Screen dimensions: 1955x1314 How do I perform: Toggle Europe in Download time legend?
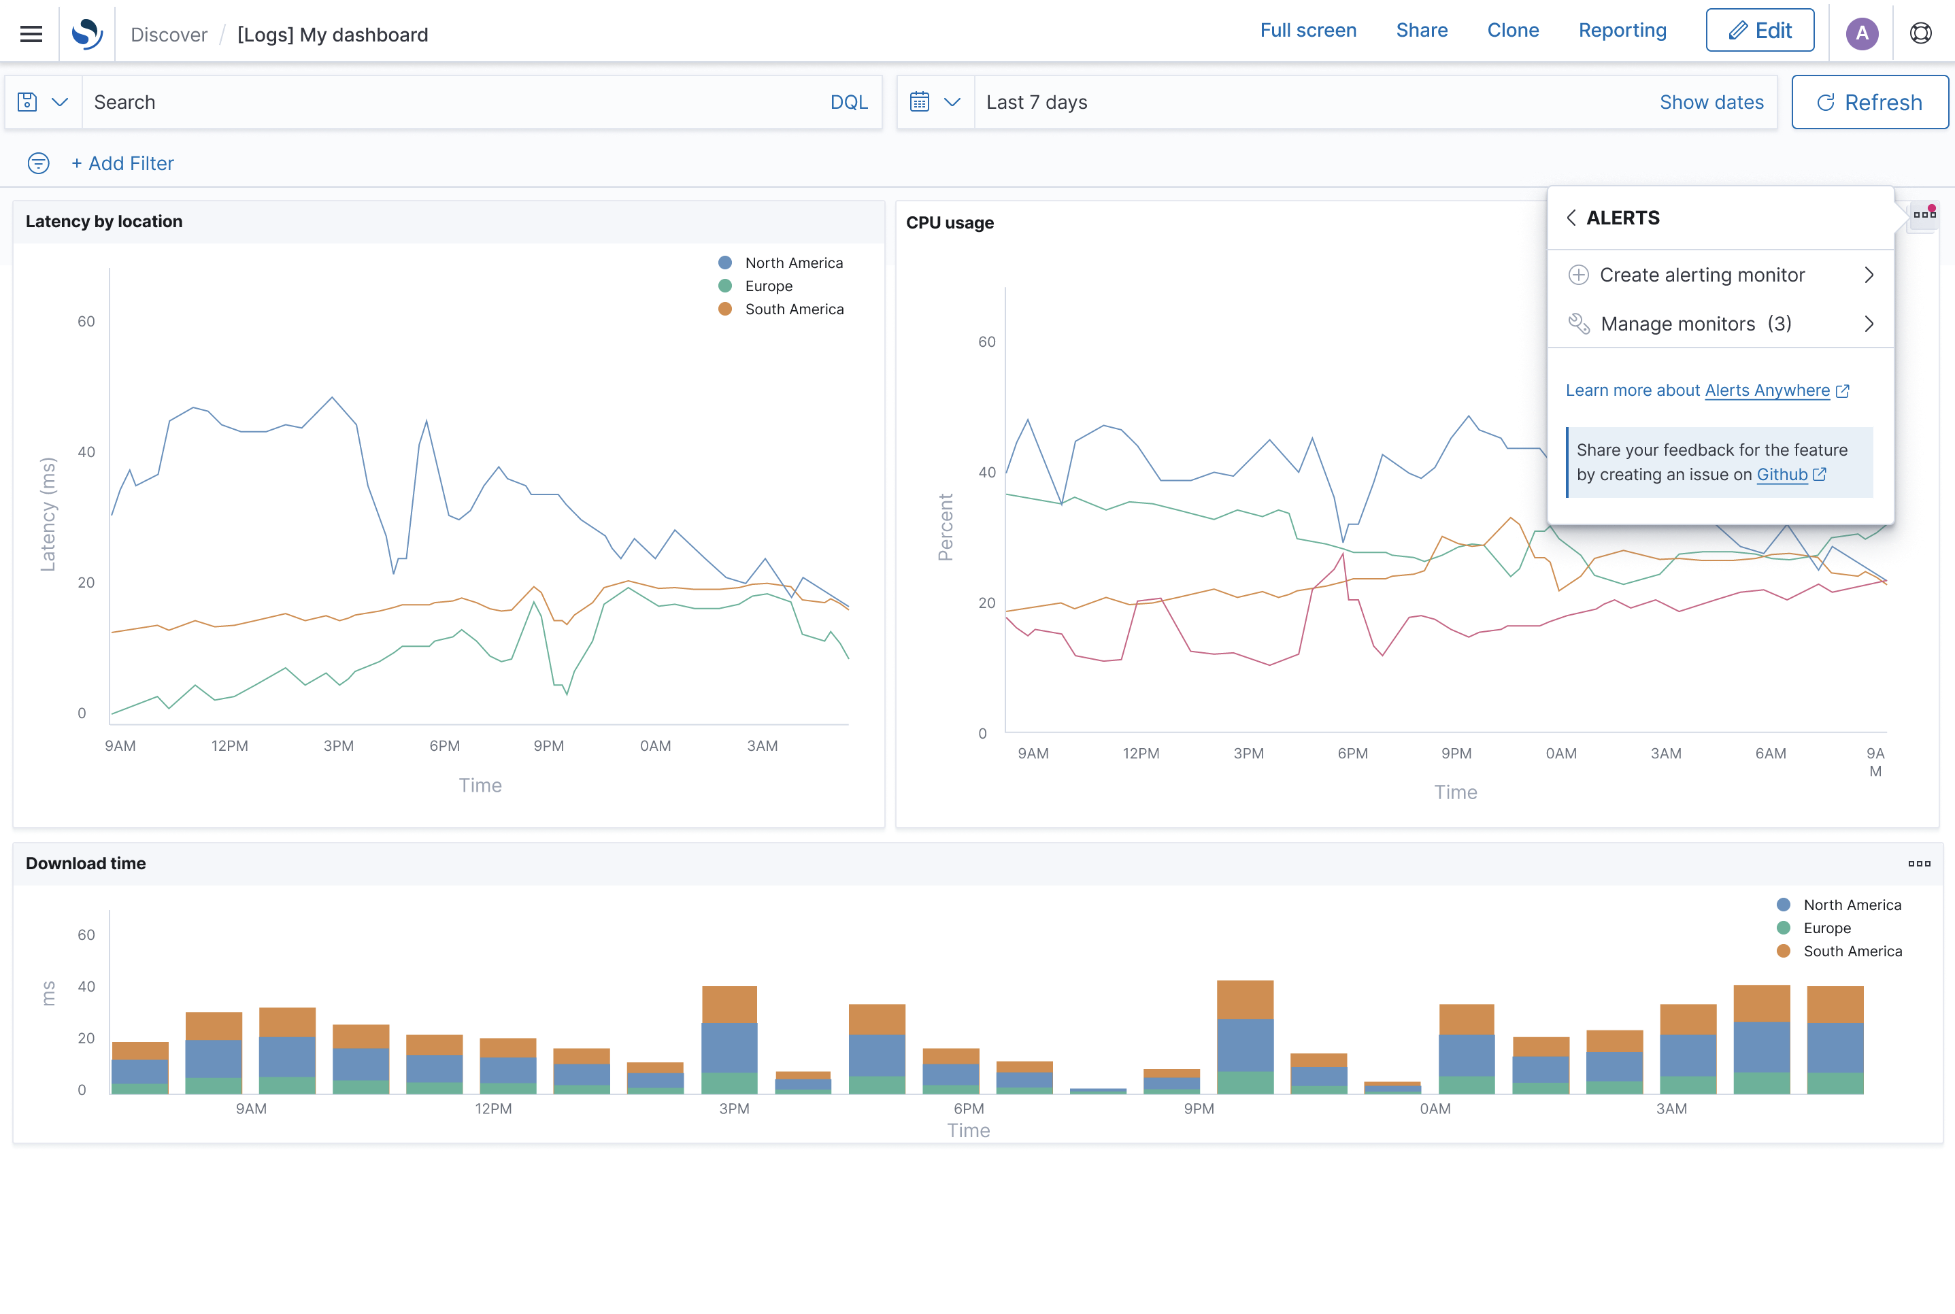[1814, 928]
